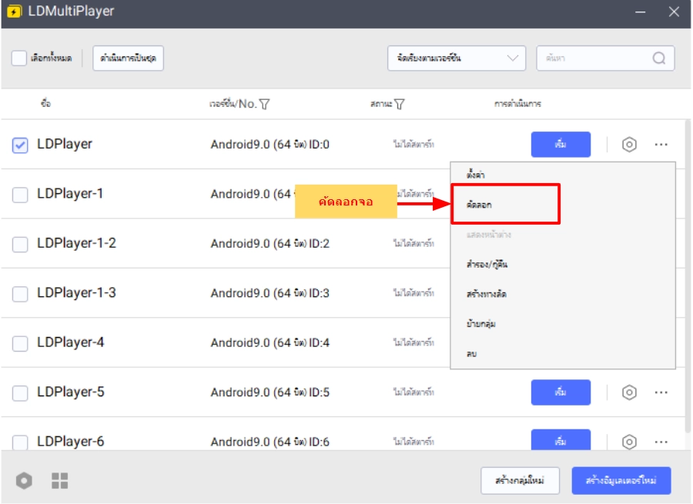Viewport: 693px width, 504px height.
Task: Open settings hexagon icon for LDPlayer row
Action: click(x=629, y=145)
